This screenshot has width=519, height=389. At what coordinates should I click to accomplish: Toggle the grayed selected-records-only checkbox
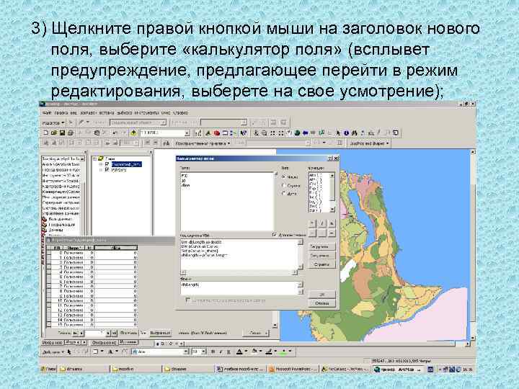point(188,300)
